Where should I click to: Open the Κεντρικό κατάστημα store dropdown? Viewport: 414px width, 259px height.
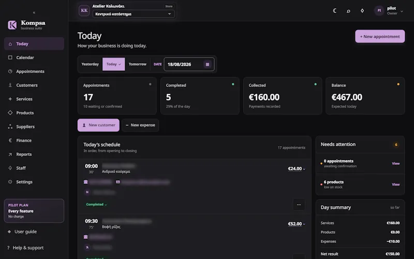[134, 14]
